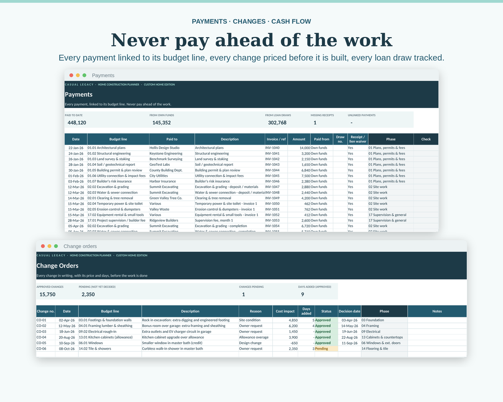Select the Invoice / ref column header
This screenshot has height=402, width=503.
pyautogui.click(x=276, y=139)
